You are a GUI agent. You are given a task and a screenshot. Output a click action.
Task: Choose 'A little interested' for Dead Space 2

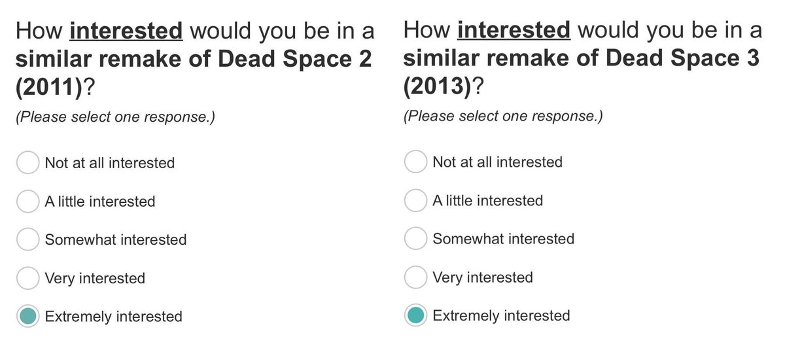click(27, 201)
